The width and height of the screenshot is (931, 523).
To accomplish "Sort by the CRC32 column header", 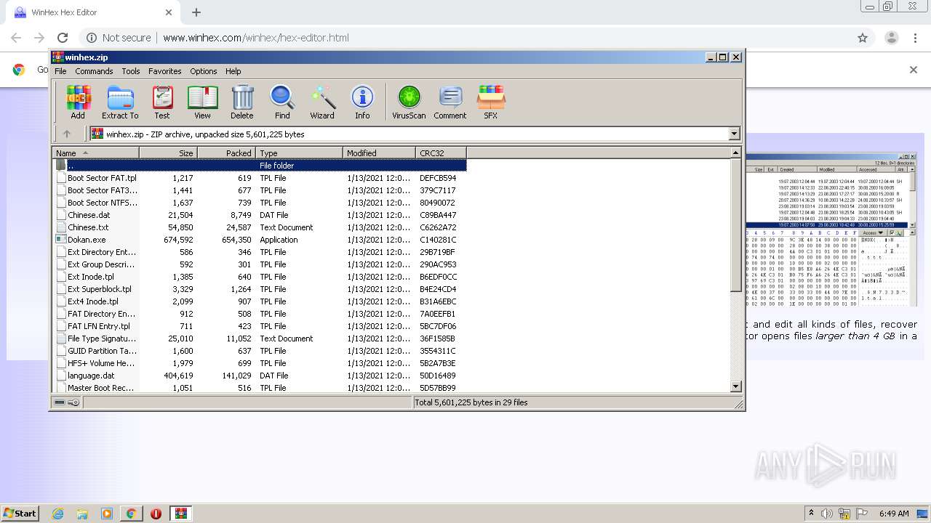I will pos(441,153).
